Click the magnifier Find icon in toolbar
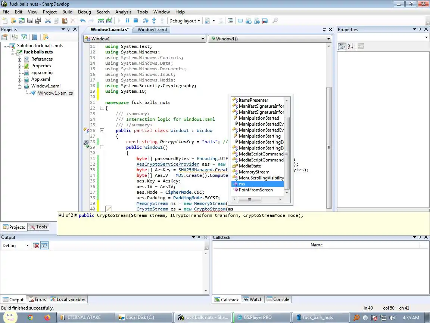The width and height of the screenshot is (430, 323). click(275, 21)
